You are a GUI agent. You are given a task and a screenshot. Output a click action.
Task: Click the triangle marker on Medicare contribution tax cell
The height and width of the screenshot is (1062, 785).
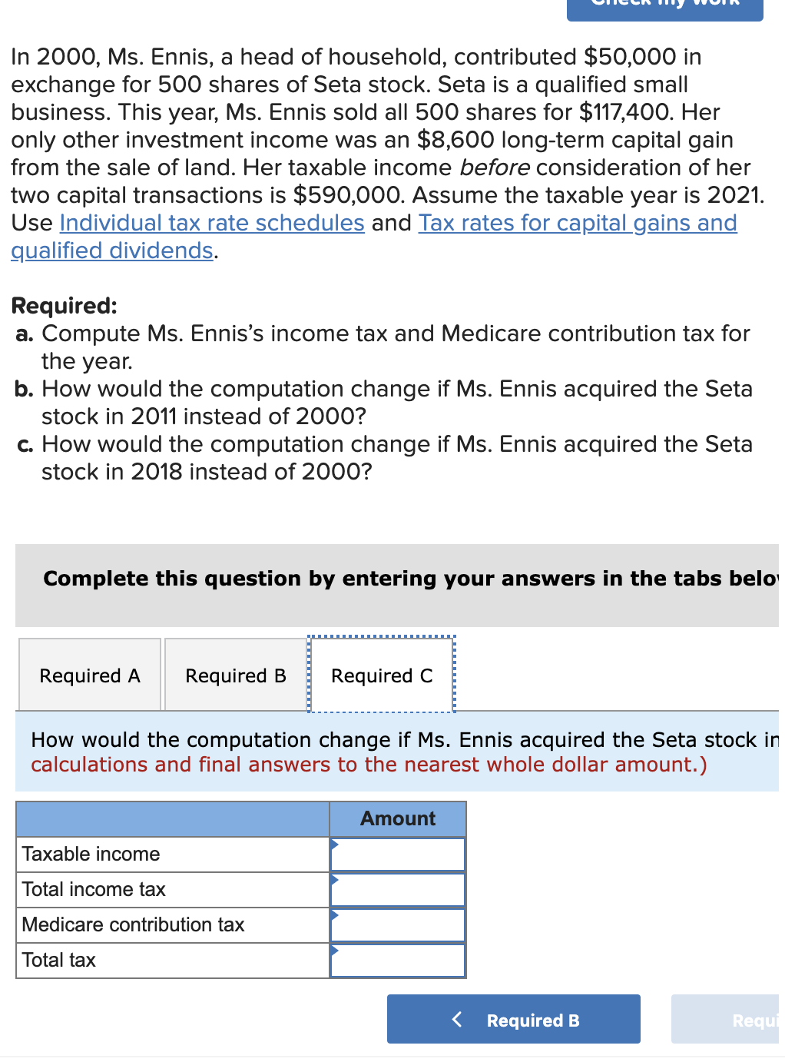(335, 914)
